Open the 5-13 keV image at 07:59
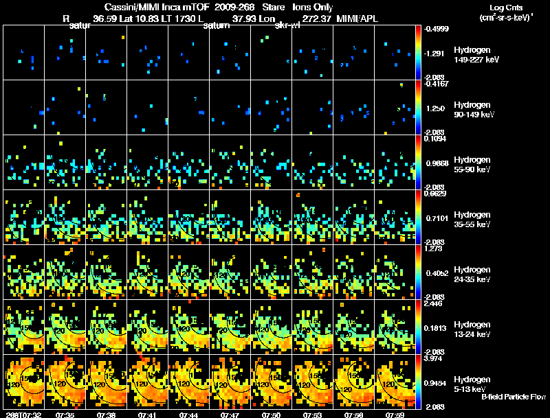 point(395,382)
